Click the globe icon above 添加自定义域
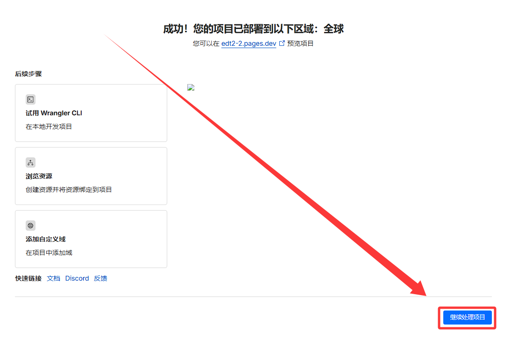The width and height of the screenshot is (511, 339). (30, 226)
